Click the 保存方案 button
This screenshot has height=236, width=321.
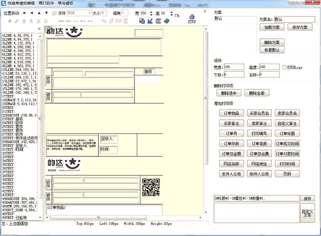point(299,27)
